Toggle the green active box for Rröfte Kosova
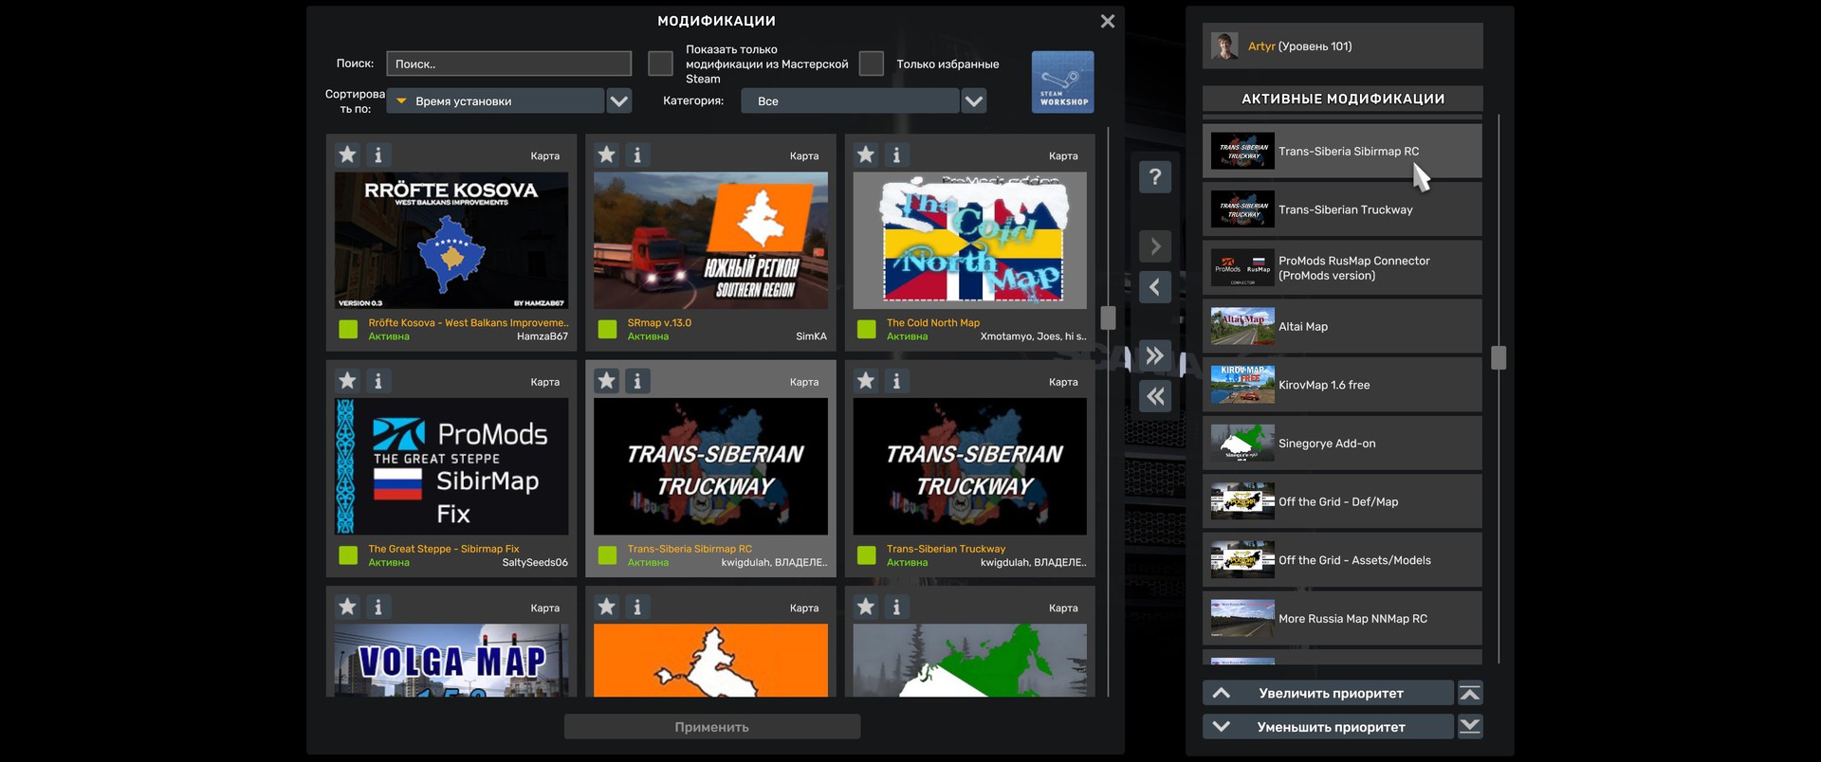Viewport: 1821px width, 762px height. pyautogui.click(x=348, y=329)
